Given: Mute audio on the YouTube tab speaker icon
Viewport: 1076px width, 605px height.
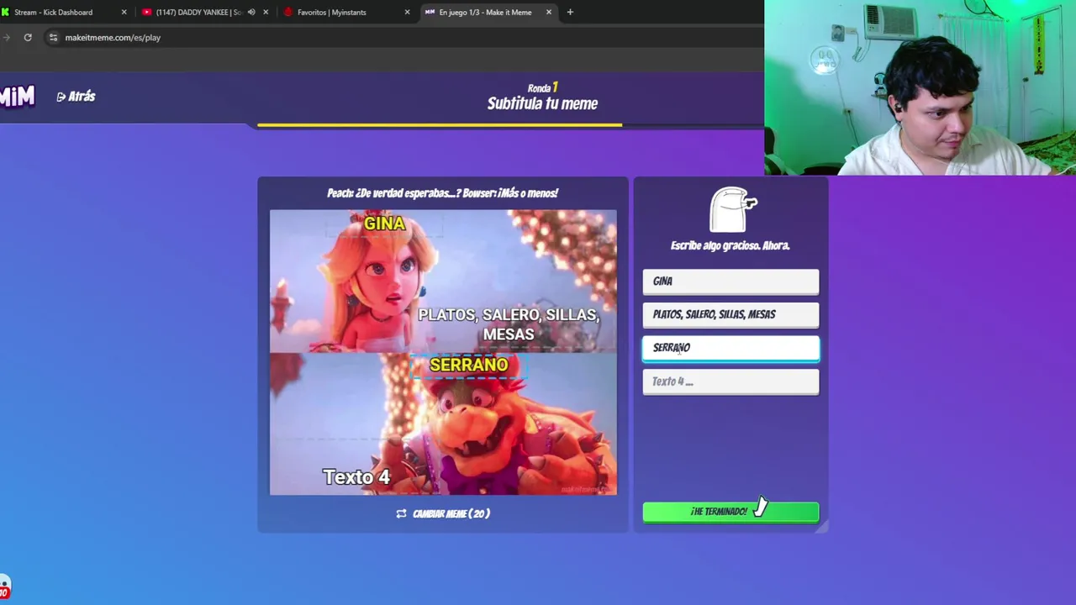Looking at the screenshot, I should point(251,12).
